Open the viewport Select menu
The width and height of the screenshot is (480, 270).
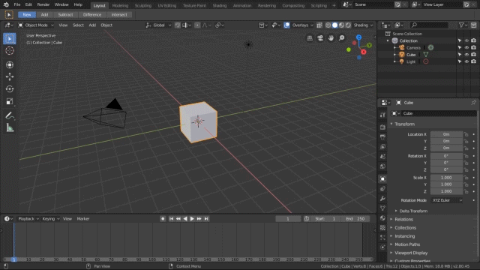(x=78, y=25)
